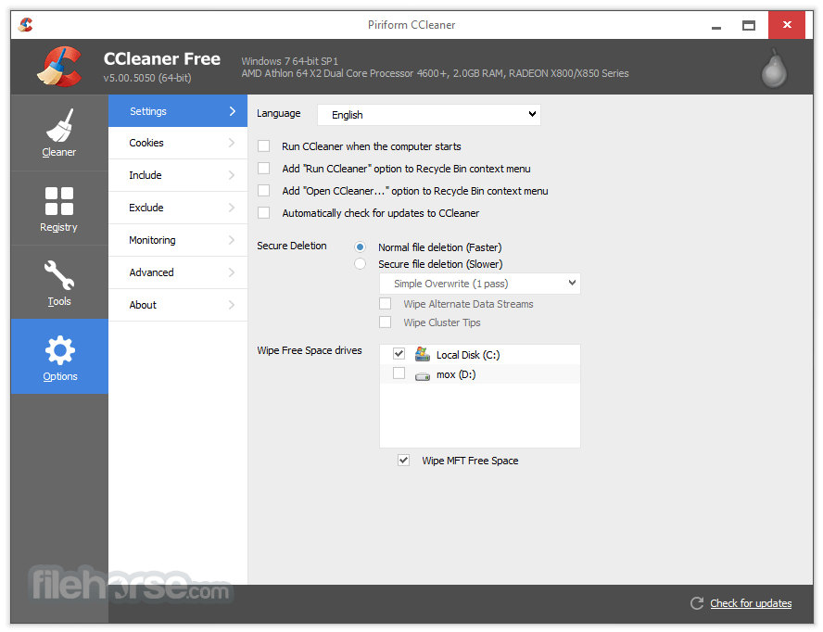
Task: Open the Cleaner section broom icon
Action: [x=59, y=125]
